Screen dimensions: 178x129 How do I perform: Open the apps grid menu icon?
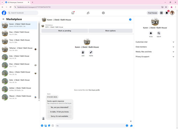point(161,13)
